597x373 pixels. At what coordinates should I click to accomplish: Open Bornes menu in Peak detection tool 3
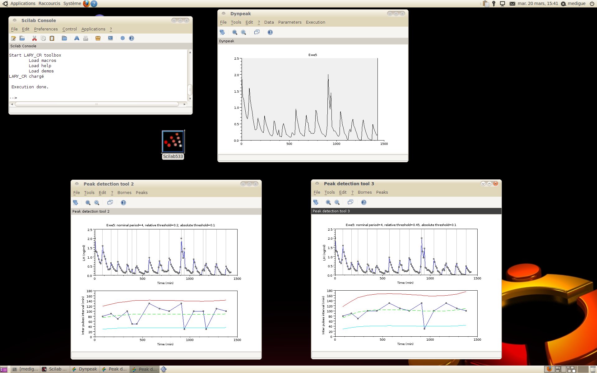365,192
